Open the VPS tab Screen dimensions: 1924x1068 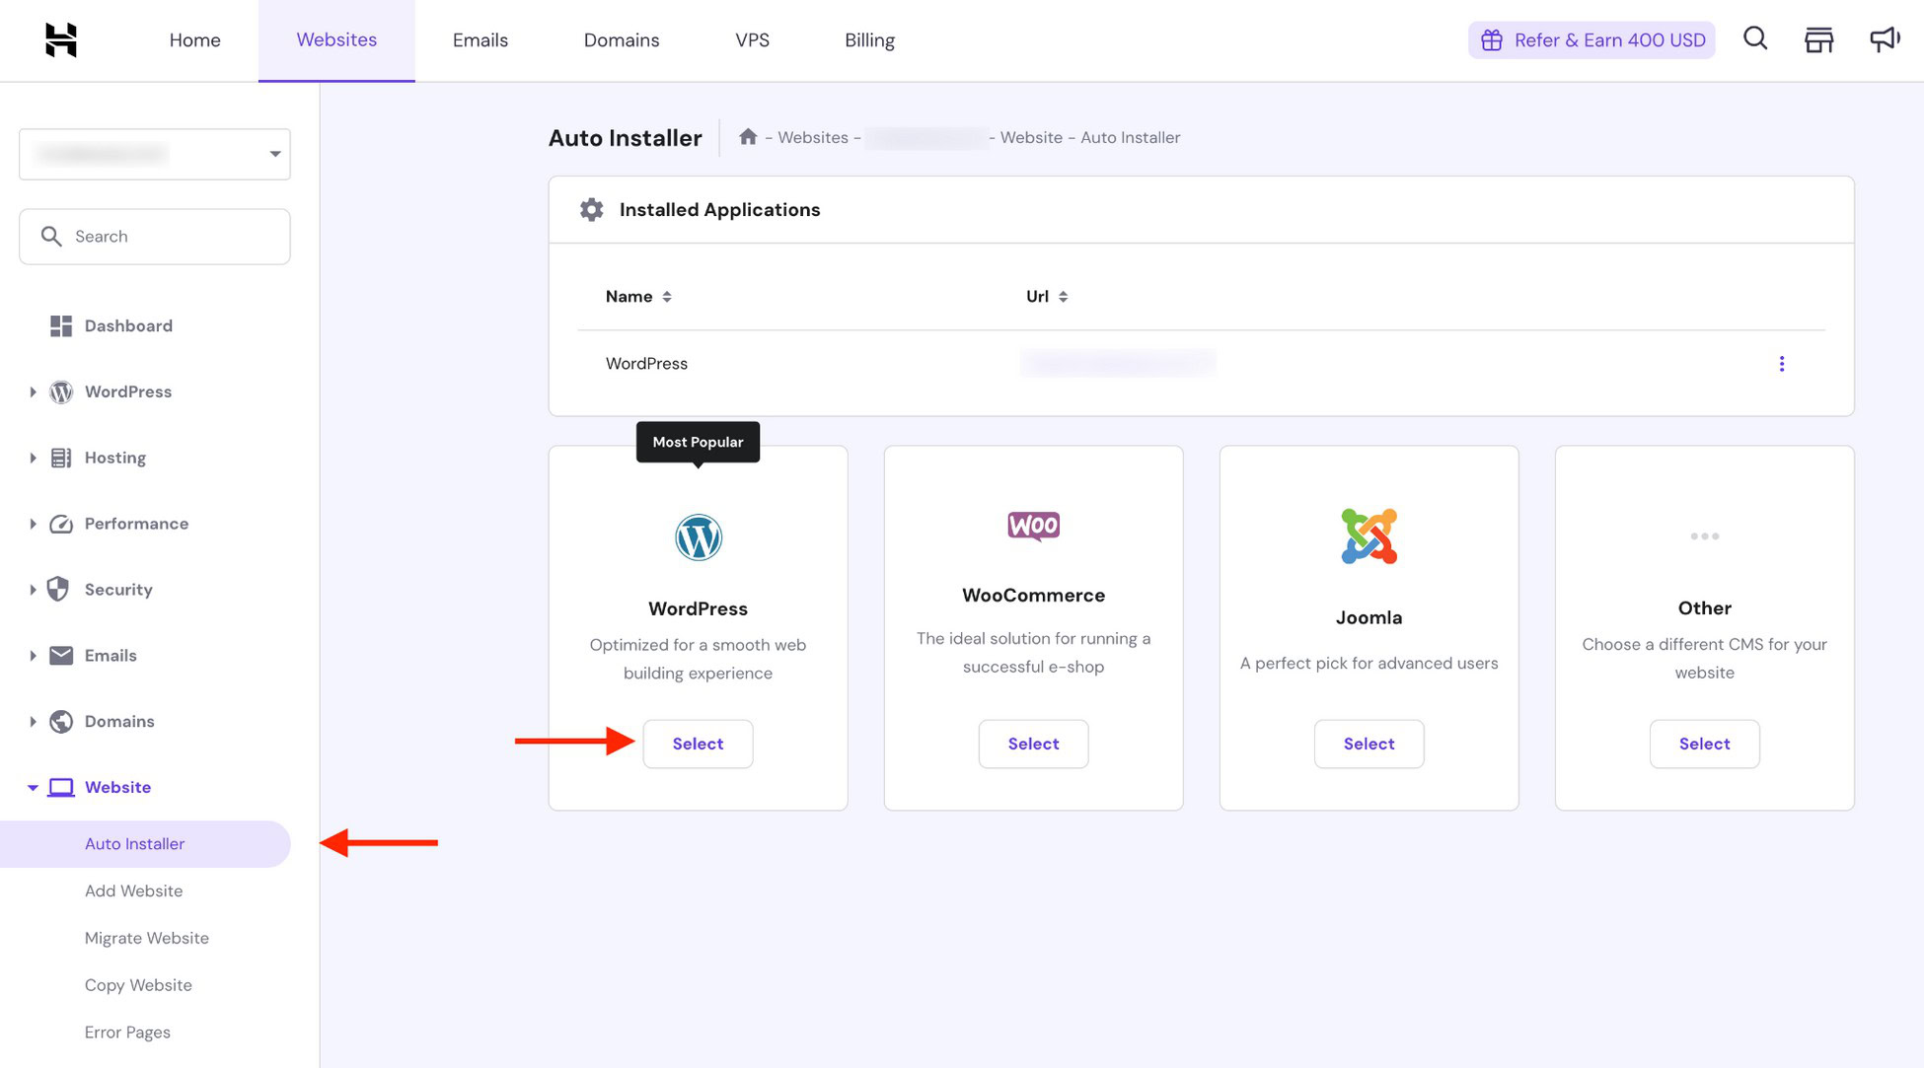coord(752,40)
